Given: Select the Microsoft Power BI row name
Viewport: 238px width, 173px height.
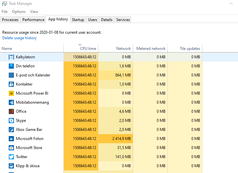Looking at the screenshot, I should (32, 93).
